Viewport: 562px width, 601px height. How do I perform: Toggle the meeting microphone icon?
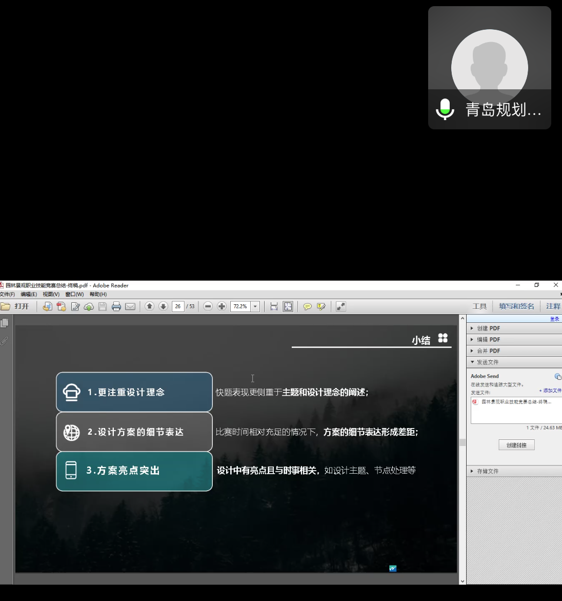(x=445, y=109)
